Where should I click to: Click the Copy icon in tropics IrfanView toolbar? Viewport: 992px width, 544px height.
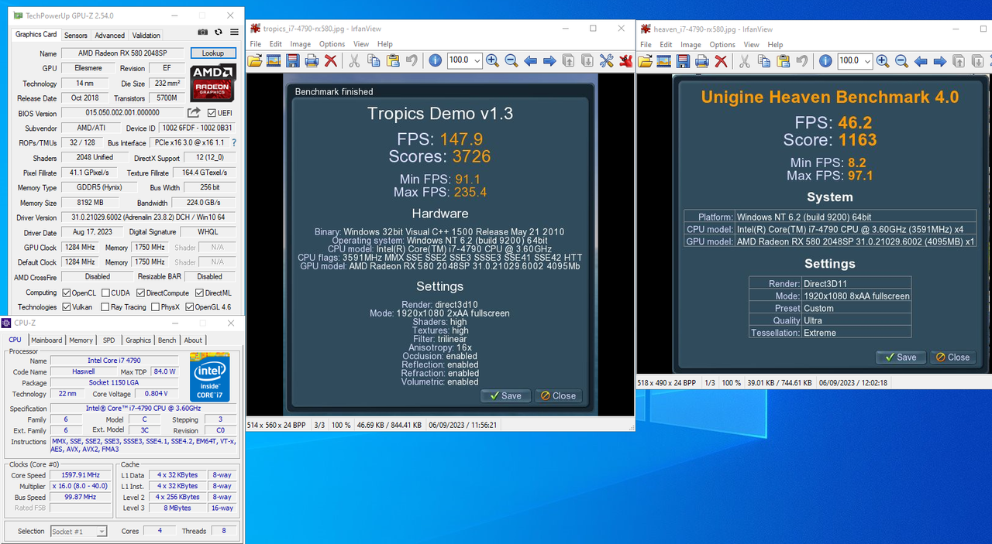374,60
